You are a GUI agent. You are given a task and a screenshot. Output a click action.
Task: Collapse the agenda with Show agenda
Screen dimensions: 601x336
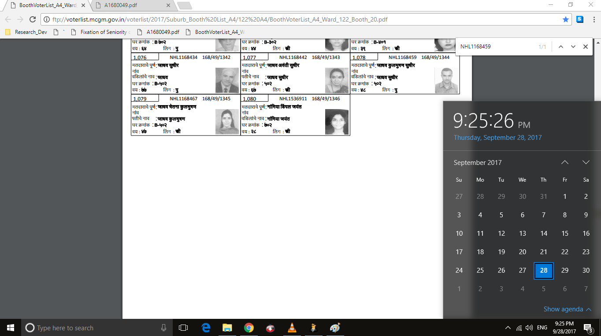point(567,309)
